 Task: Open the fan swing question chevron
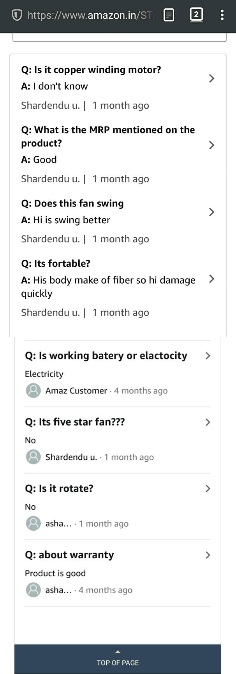tap(211, 212)
